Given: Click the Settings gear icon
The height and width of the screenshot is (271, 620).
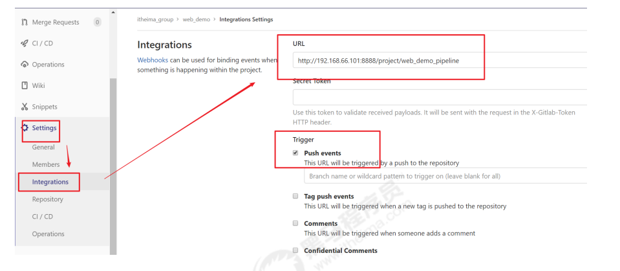Looking at the screenshot, I should coord(25,128).
